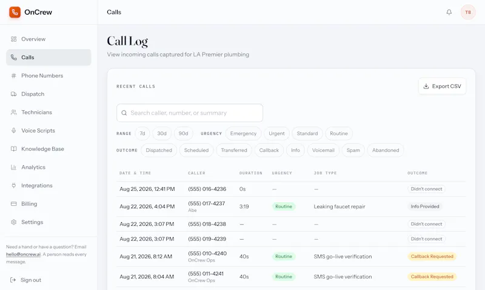
Task: Toggle Dispatched outcome filter
Action: coord(159,150)
